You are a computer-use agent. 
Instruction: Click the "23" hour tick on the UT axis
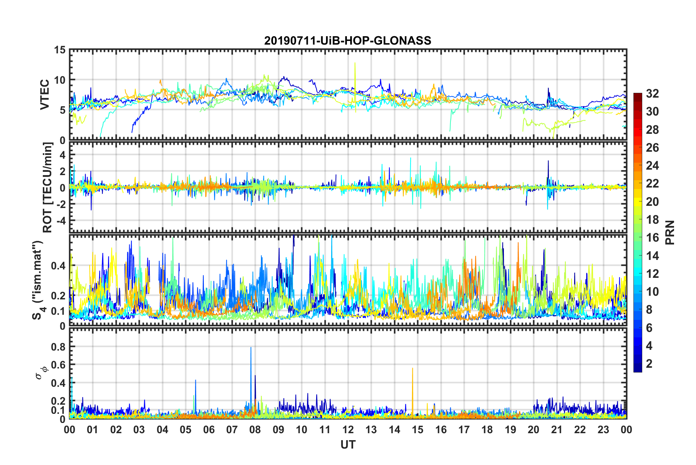[x=603, y=430]
